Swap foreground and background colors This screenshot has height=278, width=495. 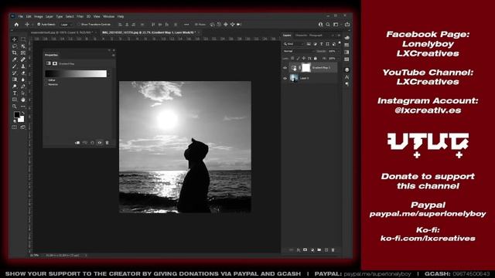[x=23, y=113]
